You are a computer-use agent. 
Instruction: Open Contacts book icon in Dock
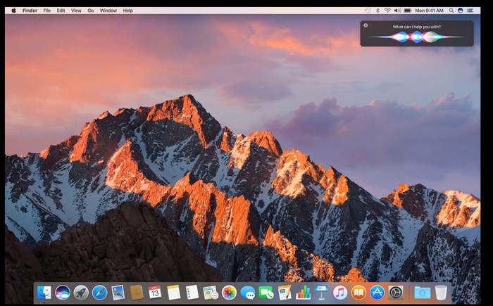pyautogui.click(x=137, y=293)
